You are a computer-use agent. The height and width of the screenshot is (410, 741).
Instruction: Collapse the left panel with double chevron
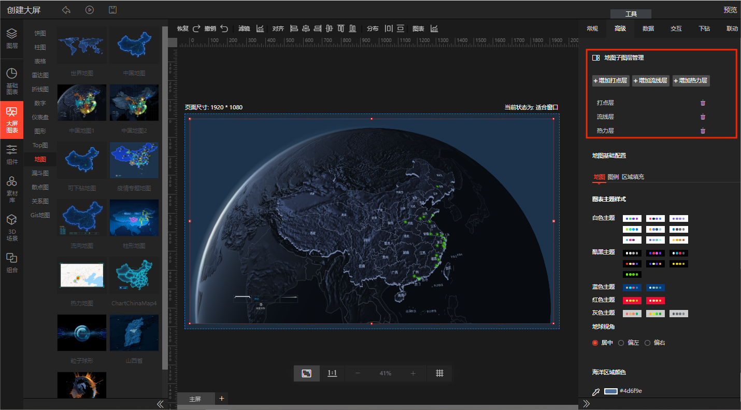click(160, 404)
